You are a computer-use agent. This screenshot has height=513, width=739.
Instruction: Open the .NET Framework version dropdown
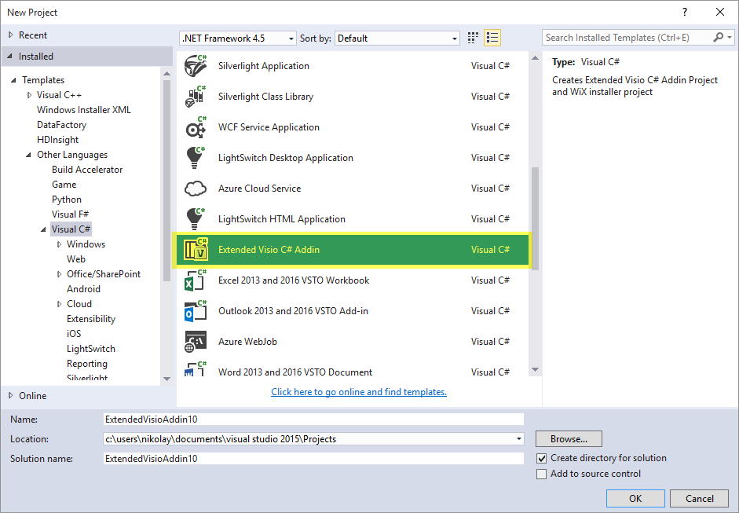tap(238, 38)
